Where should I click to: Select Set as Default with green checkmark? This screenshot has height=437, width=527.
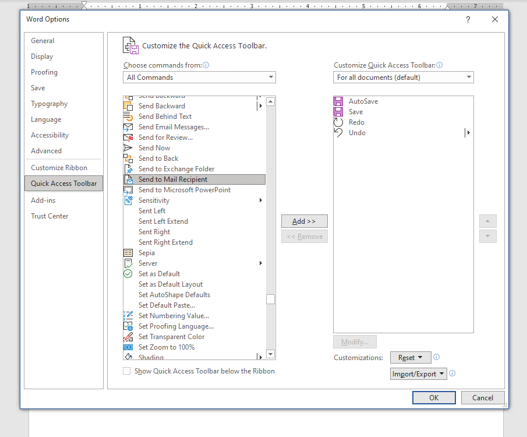click(129, 273)
